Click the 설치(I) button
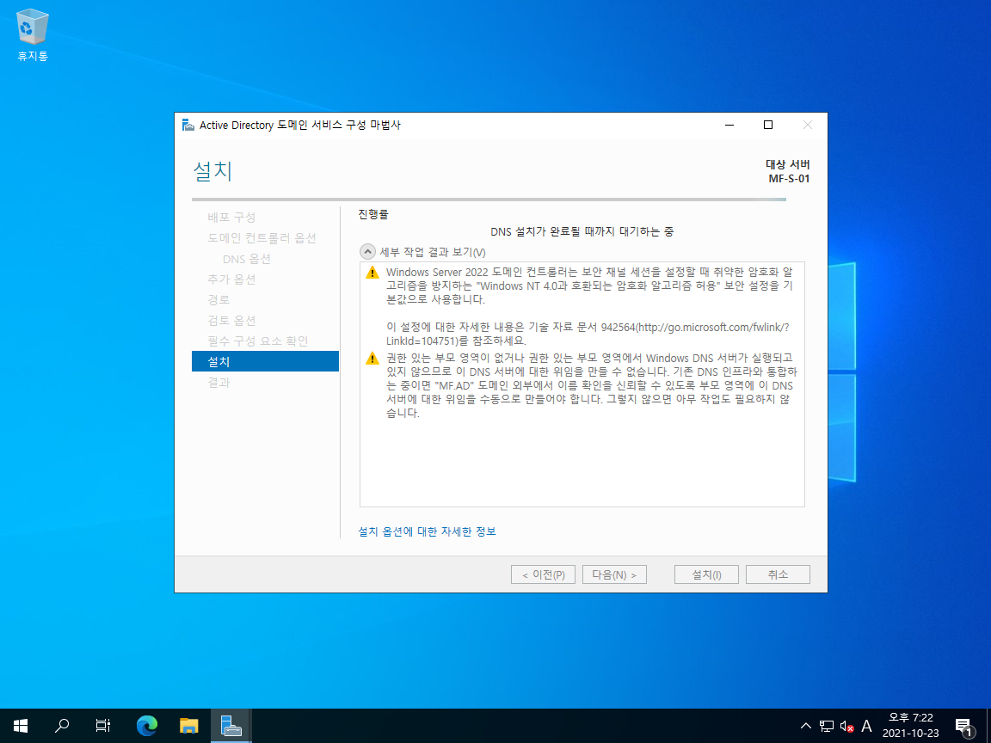This screenshot has height=743, width=991. click(706, 575)
